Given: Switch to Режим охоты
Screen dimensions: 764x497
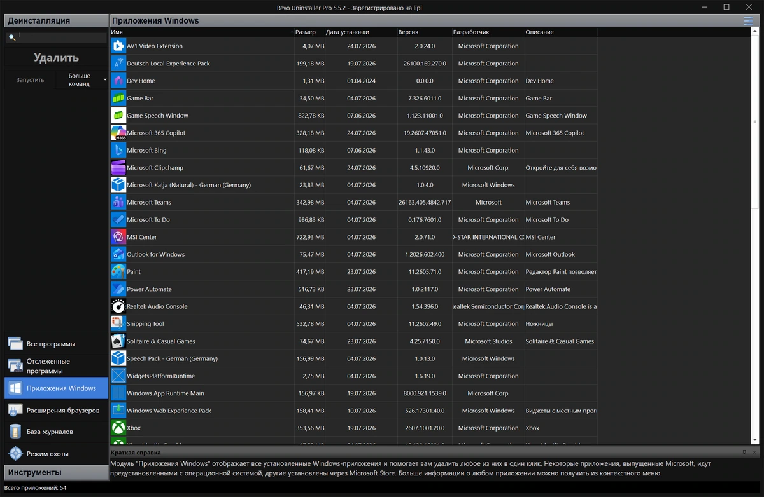Looking at the screenshot, I should tap(57, 454).
